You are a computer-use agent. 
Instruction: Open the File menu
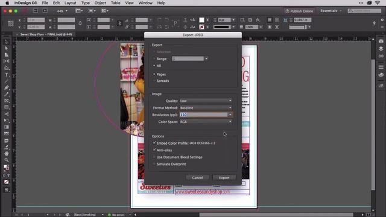(45, 3)
